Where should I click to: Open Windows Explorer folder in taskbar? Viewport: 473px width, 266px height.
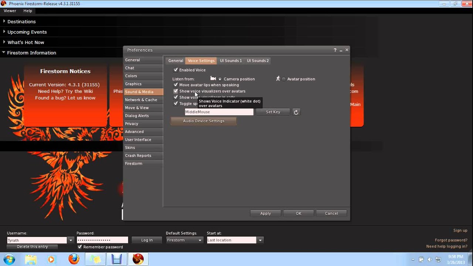coord(31,259)
